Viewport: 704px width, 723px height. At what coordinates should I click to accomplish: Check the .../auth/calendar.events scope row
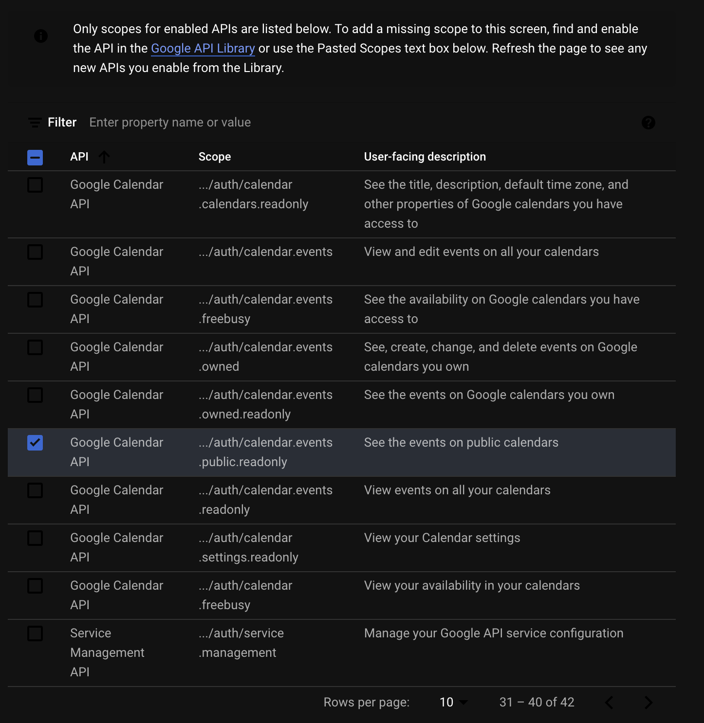click(35, 252)
